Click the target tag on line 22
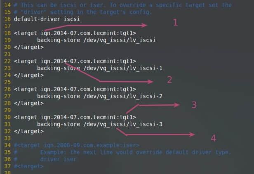254x174 pixels. coord(75,61)
